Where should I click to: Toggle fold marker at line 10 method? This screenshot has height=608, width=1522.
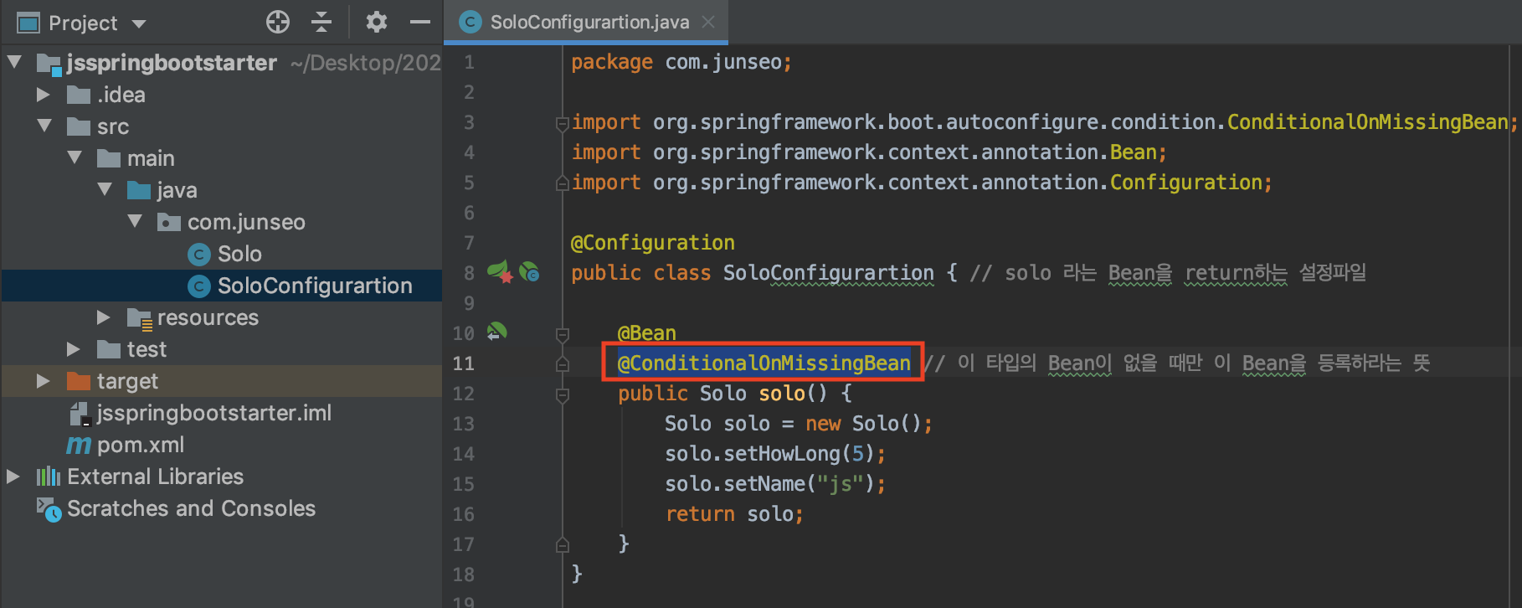pos(563,335)
